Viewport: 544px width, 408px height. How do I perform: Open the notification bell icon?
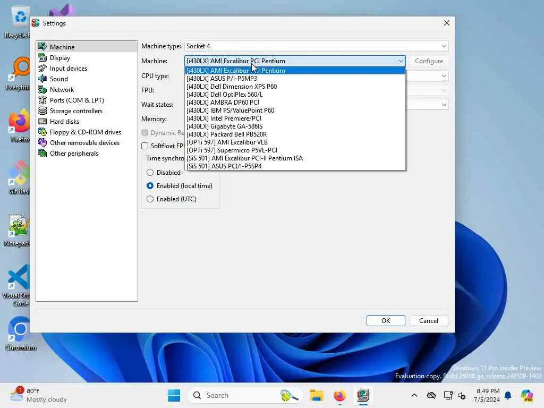pos(508,395)
